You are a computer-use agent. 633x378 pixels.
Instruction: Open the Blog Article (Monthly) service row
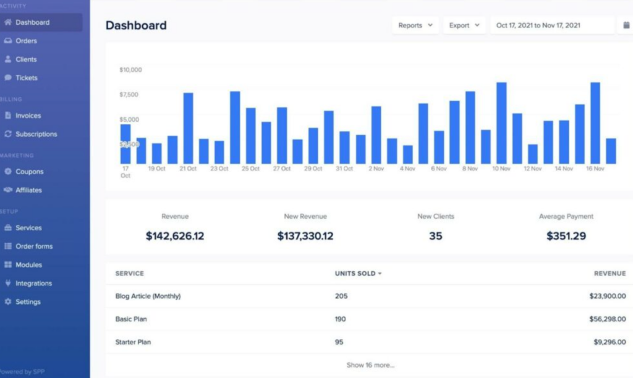click(148, 296)
